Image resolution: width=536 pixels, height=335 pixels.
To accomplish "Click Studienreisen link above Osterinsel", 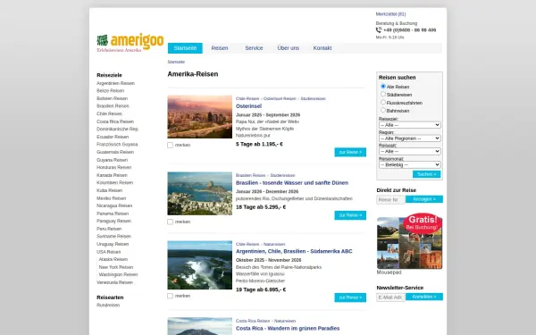I will [314, 99].
